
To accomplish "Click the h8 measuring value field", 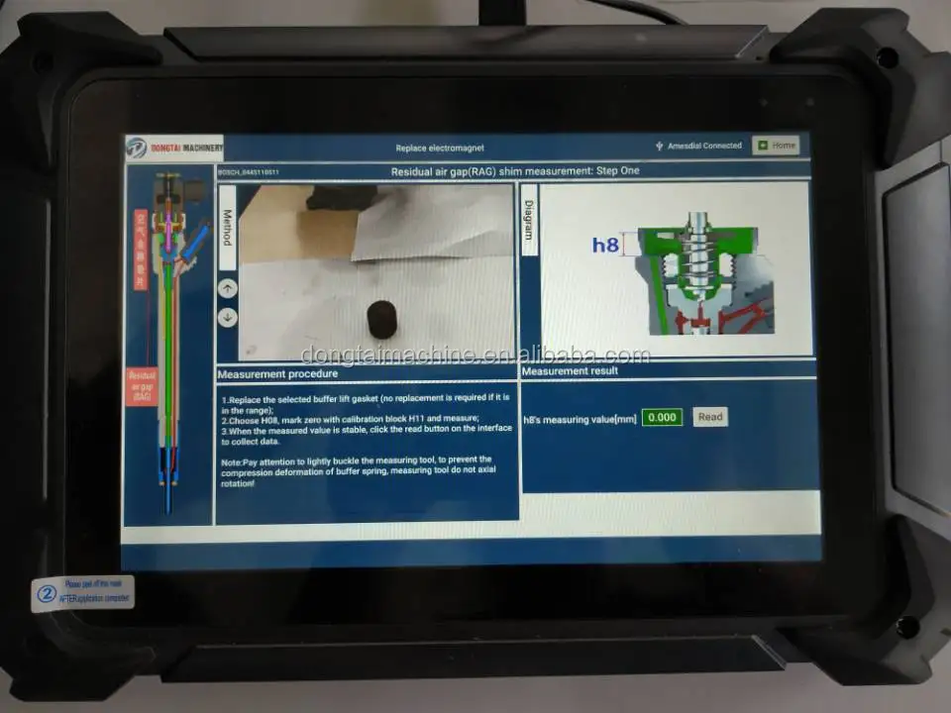I will point(661,417).
